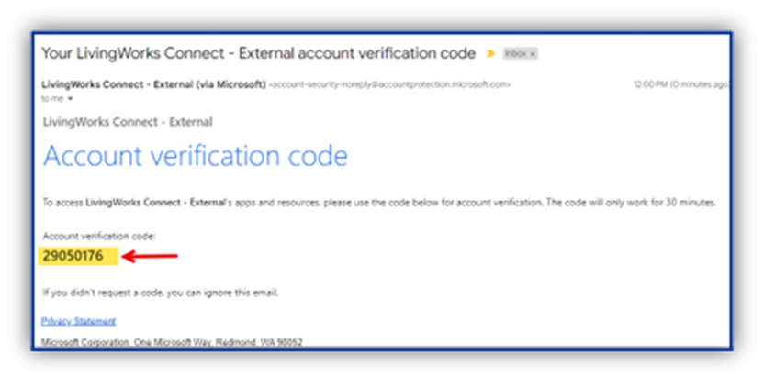Click the yellow importance marker beside subject
Screen dimensions: 764x377
490,53
